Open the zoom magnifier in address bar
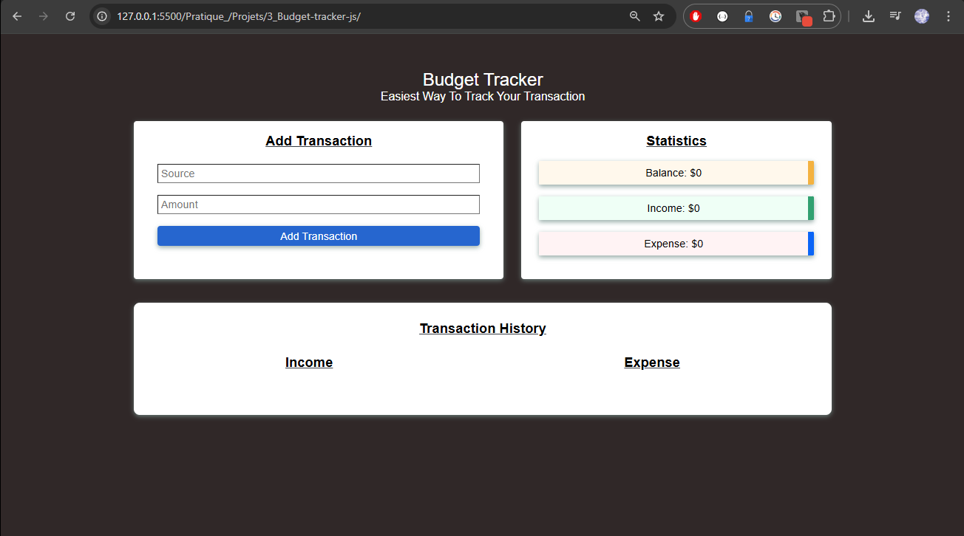964x536 pixels. (634, 16)
